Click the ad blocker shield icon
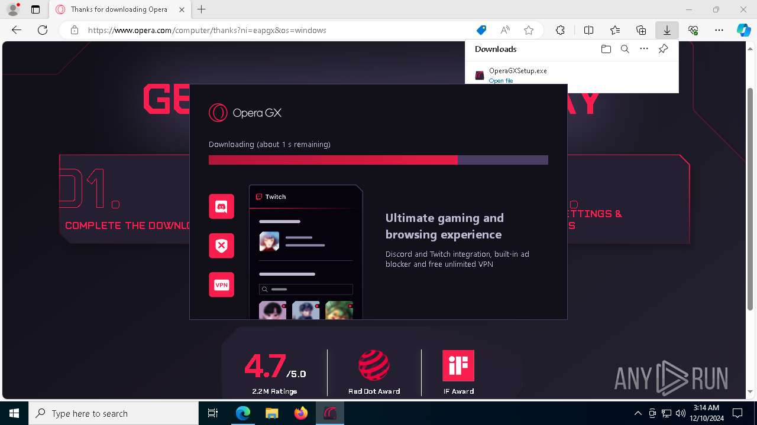Image resolution: width=757 pixels, height=425 pixels. tap(221, 246)
